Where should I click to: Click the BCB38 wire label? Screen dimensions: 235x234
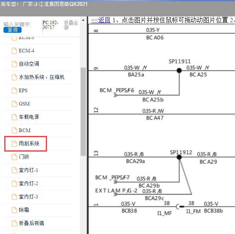[x=129, y=211]
